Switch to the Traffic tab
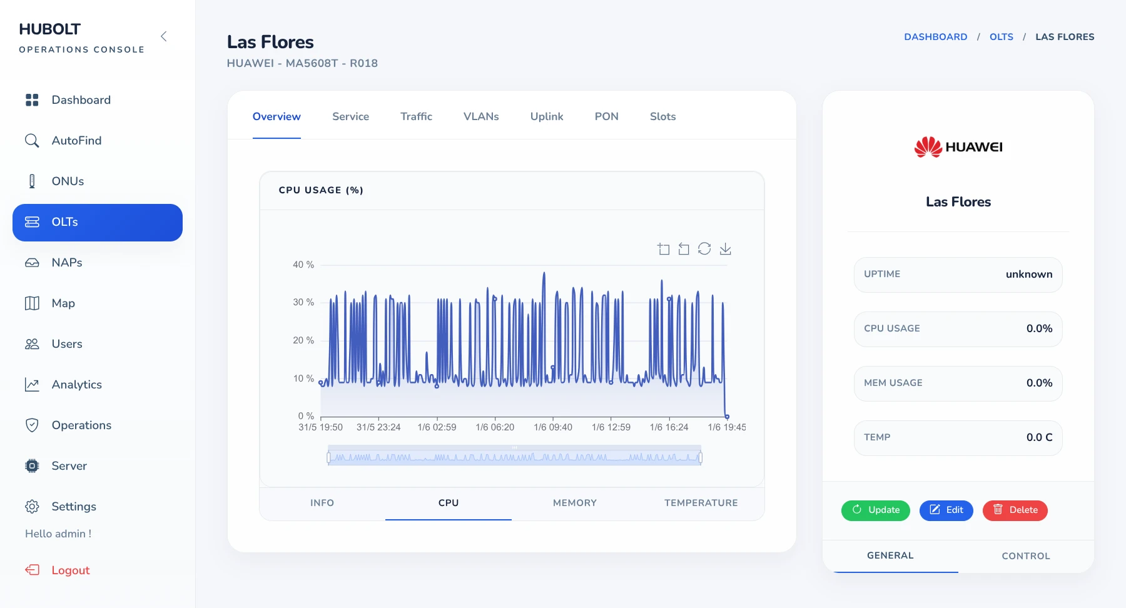1126x608 pixels. pyautogui.click(x=416, y=116)
